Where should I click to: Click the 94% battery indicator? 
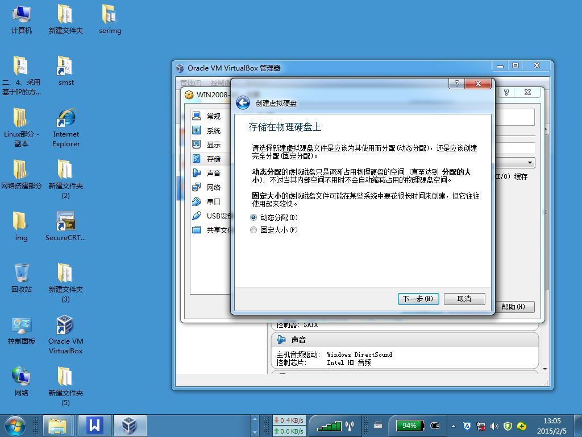410,426
